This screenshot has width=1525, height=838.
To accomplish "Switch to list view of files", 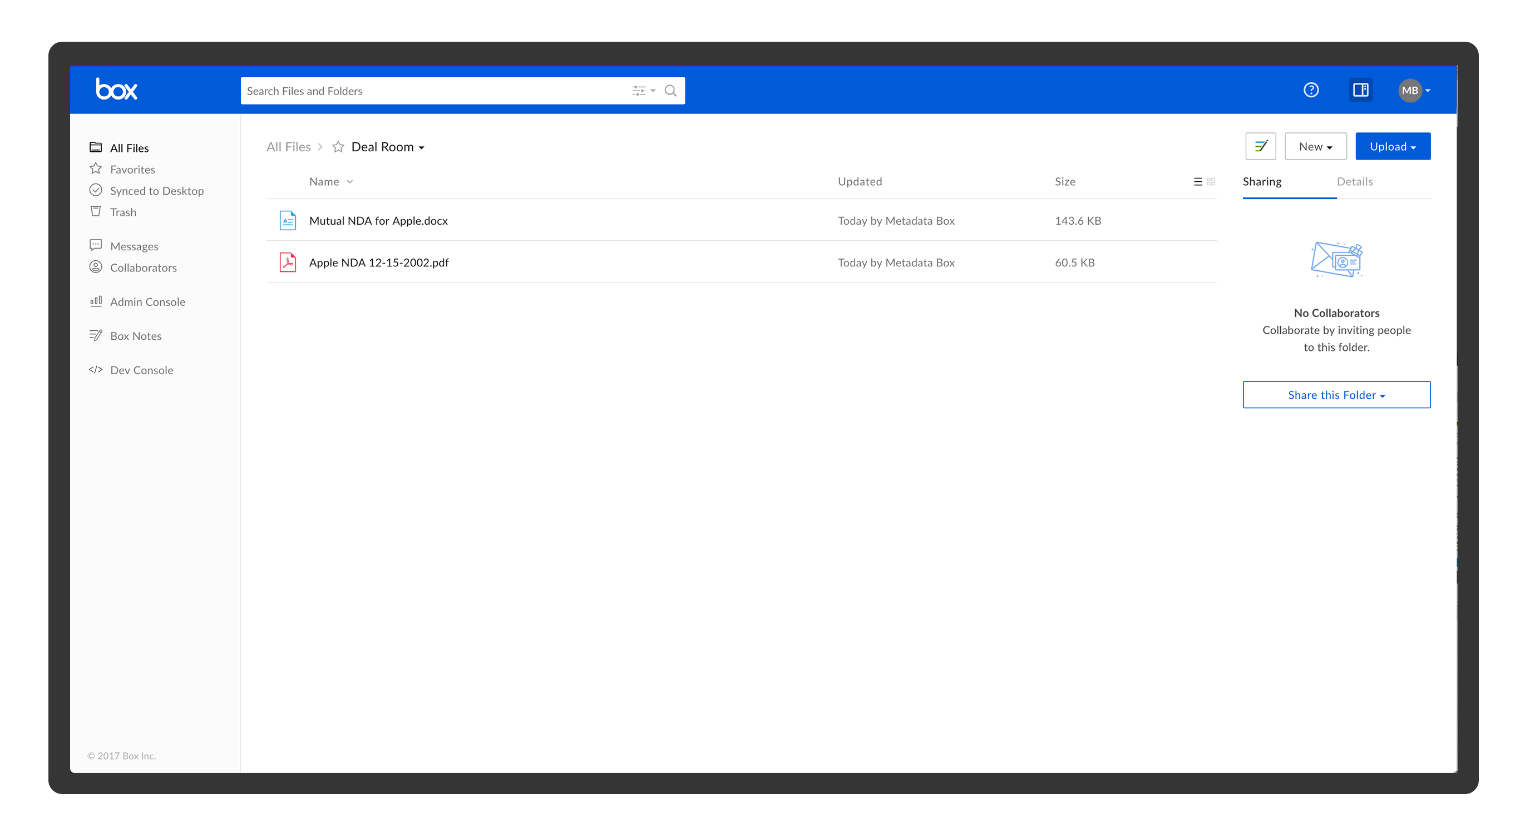I will pyautogui.click(x=1197, y=182).
